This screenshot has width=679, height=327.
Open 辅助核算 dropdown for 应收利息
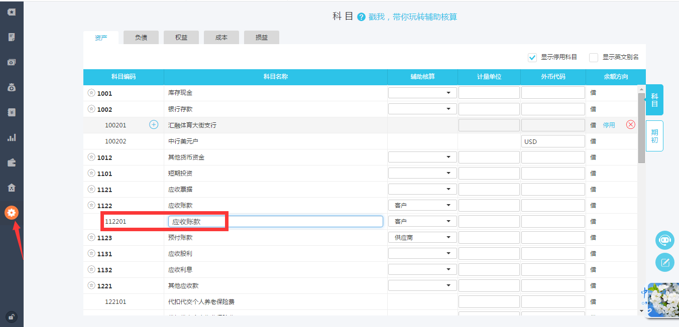coord(422,269)
